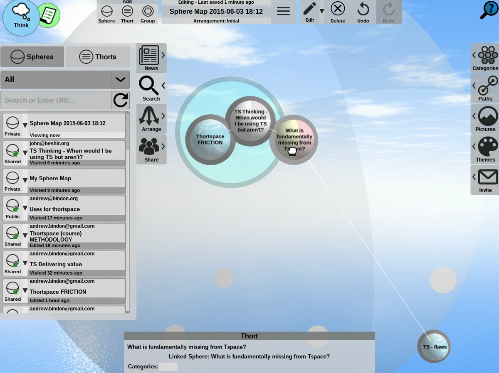499x373 pixels.
Task: Expand the Pictures chevron
Action: point(474,116)
